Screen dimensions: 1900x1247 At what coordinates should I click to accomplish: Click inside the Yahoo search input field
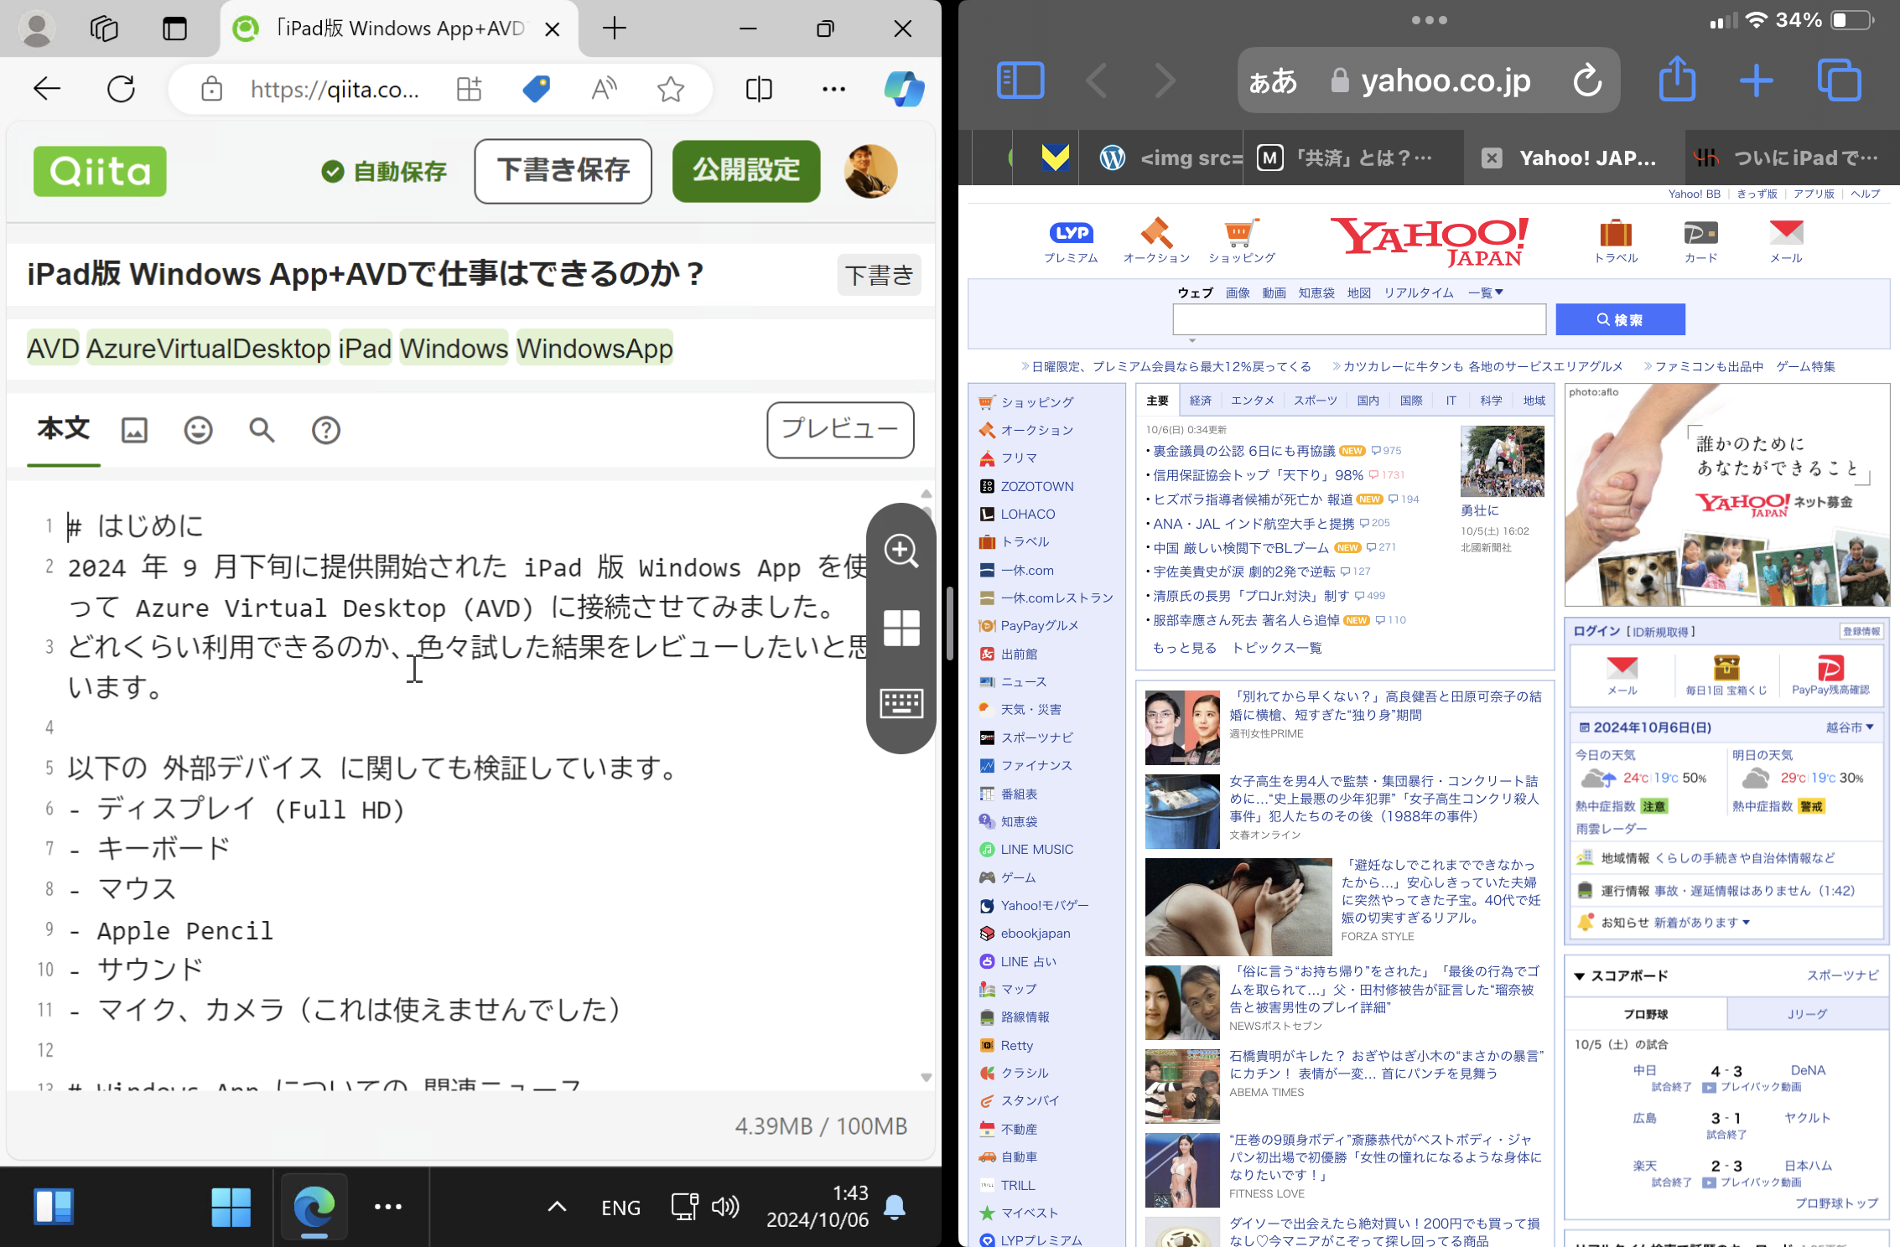click(1358, 319)
